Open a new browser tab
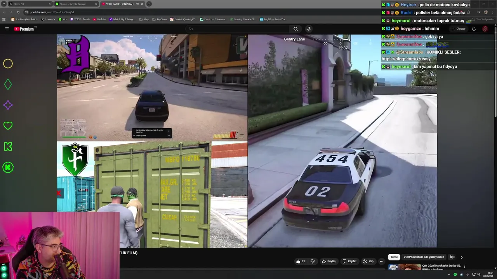The width and height of the screenshot is (497, 279). (x=149, y=4)
